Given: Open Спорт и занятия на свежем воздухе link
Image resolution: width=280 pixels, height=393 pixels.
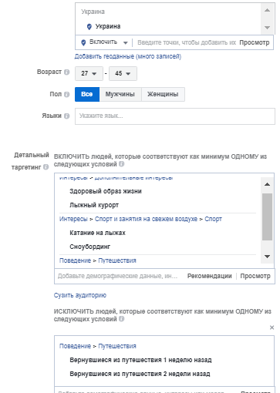Looking at the screenshot, I should click(x=146, y=219).
